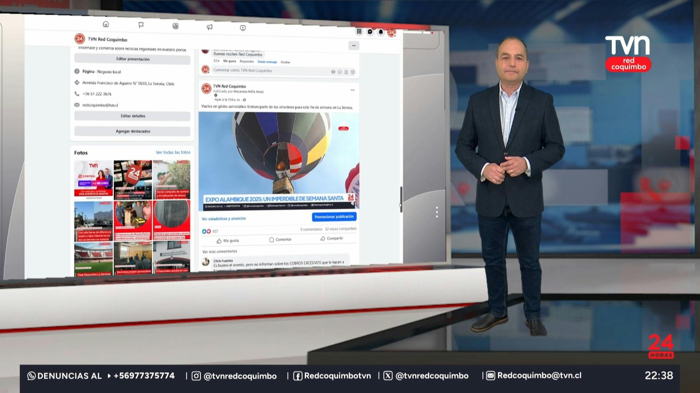This screenshot has height=393, width=700.
Task: Click the camera icon in comment box
Action: 346,72
